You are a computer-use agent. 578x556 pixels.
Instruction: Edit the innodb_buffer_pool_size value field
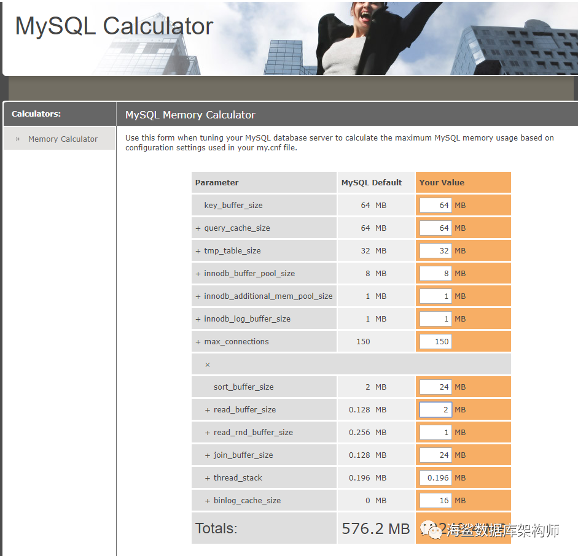(x=435, y=274)
